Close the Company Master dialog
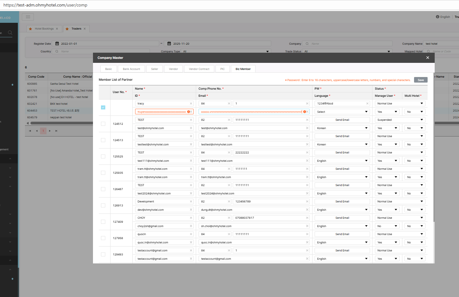This screenshot has height=297, width=459. (x=427, y=58)
